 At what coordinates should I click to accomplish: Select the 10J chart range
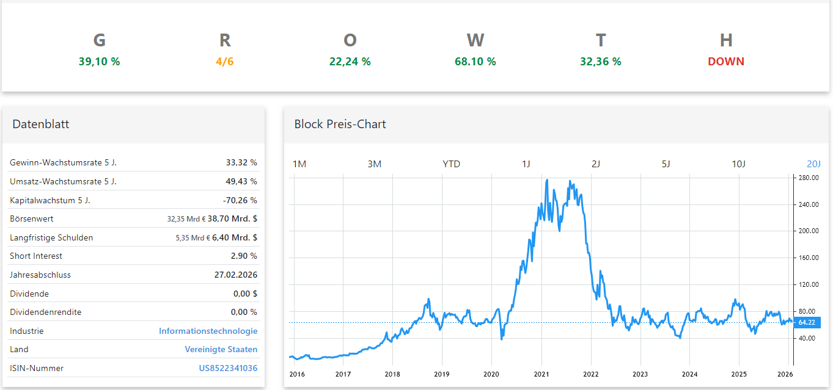coord(739,164)
